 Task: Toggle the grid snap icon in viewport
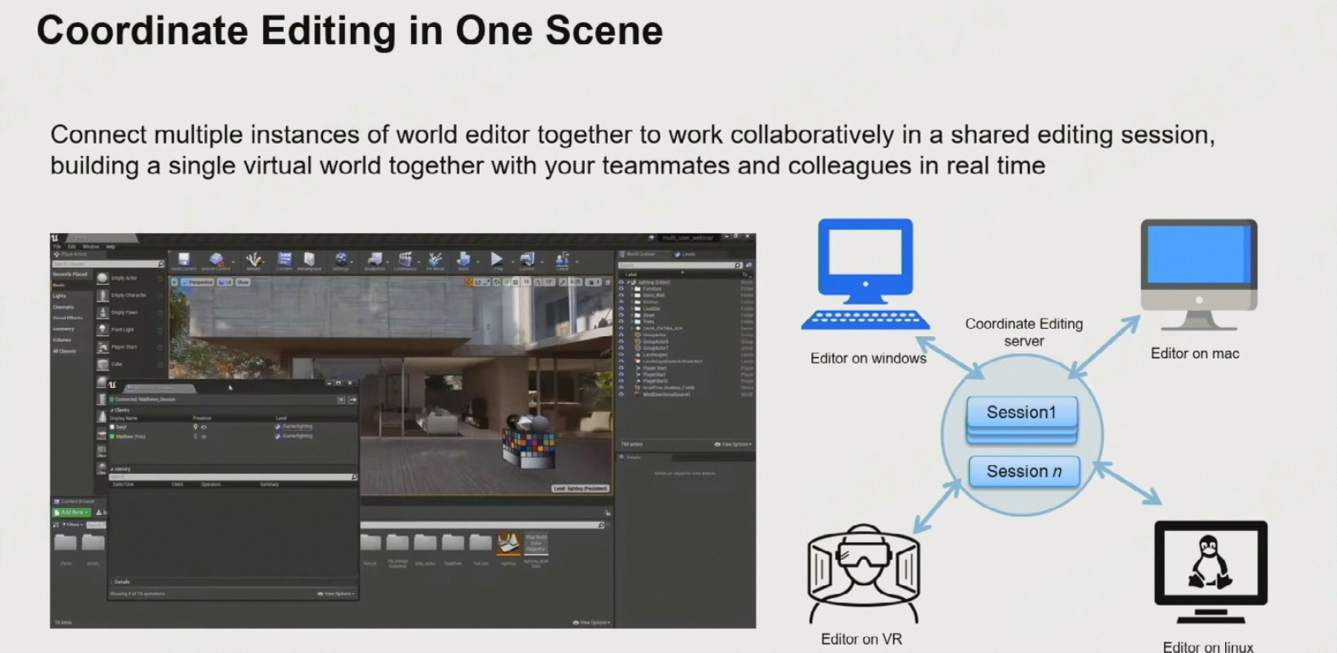[x=515, y=282]
